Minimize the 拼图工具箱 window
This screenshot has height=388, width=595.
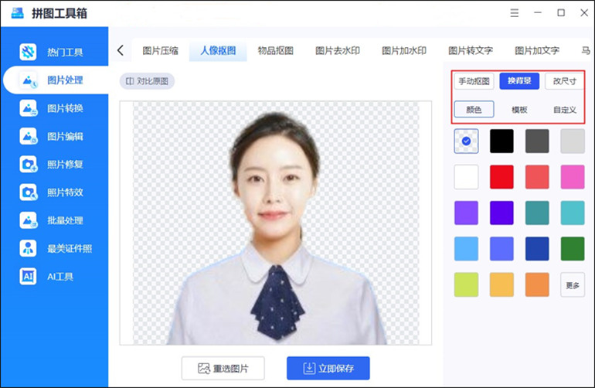pos(538,13)
